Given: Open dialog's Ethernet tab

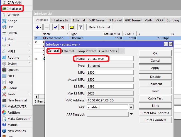Looking at the screenshot, I should tap(68, 51).
